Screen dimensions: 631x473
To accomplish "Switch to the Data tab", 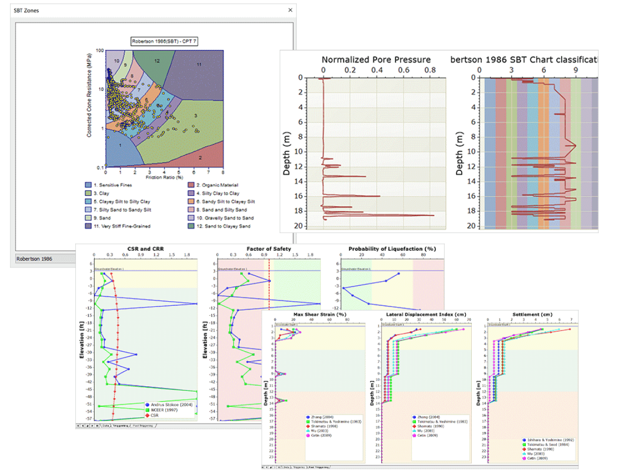I will (x=105, y=425).
